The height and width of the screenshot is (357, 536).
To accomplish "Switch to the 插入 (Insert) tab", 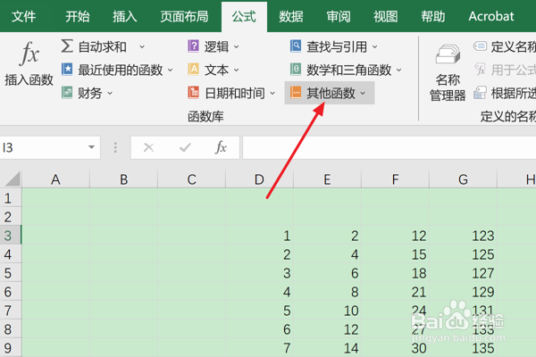I will tap(125, 16).
